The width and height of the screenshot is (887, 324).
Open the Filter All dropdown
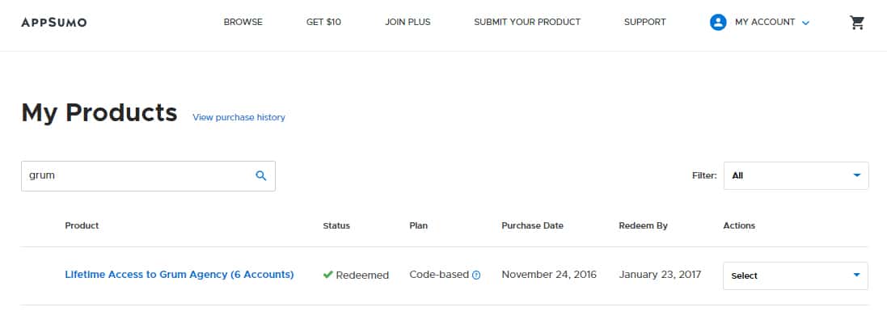pos(796,176)
